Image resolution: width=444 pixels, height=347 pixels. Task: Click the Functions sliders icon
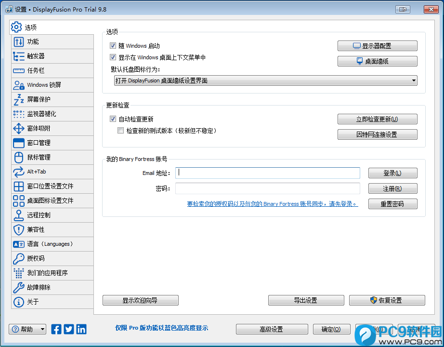19,42
